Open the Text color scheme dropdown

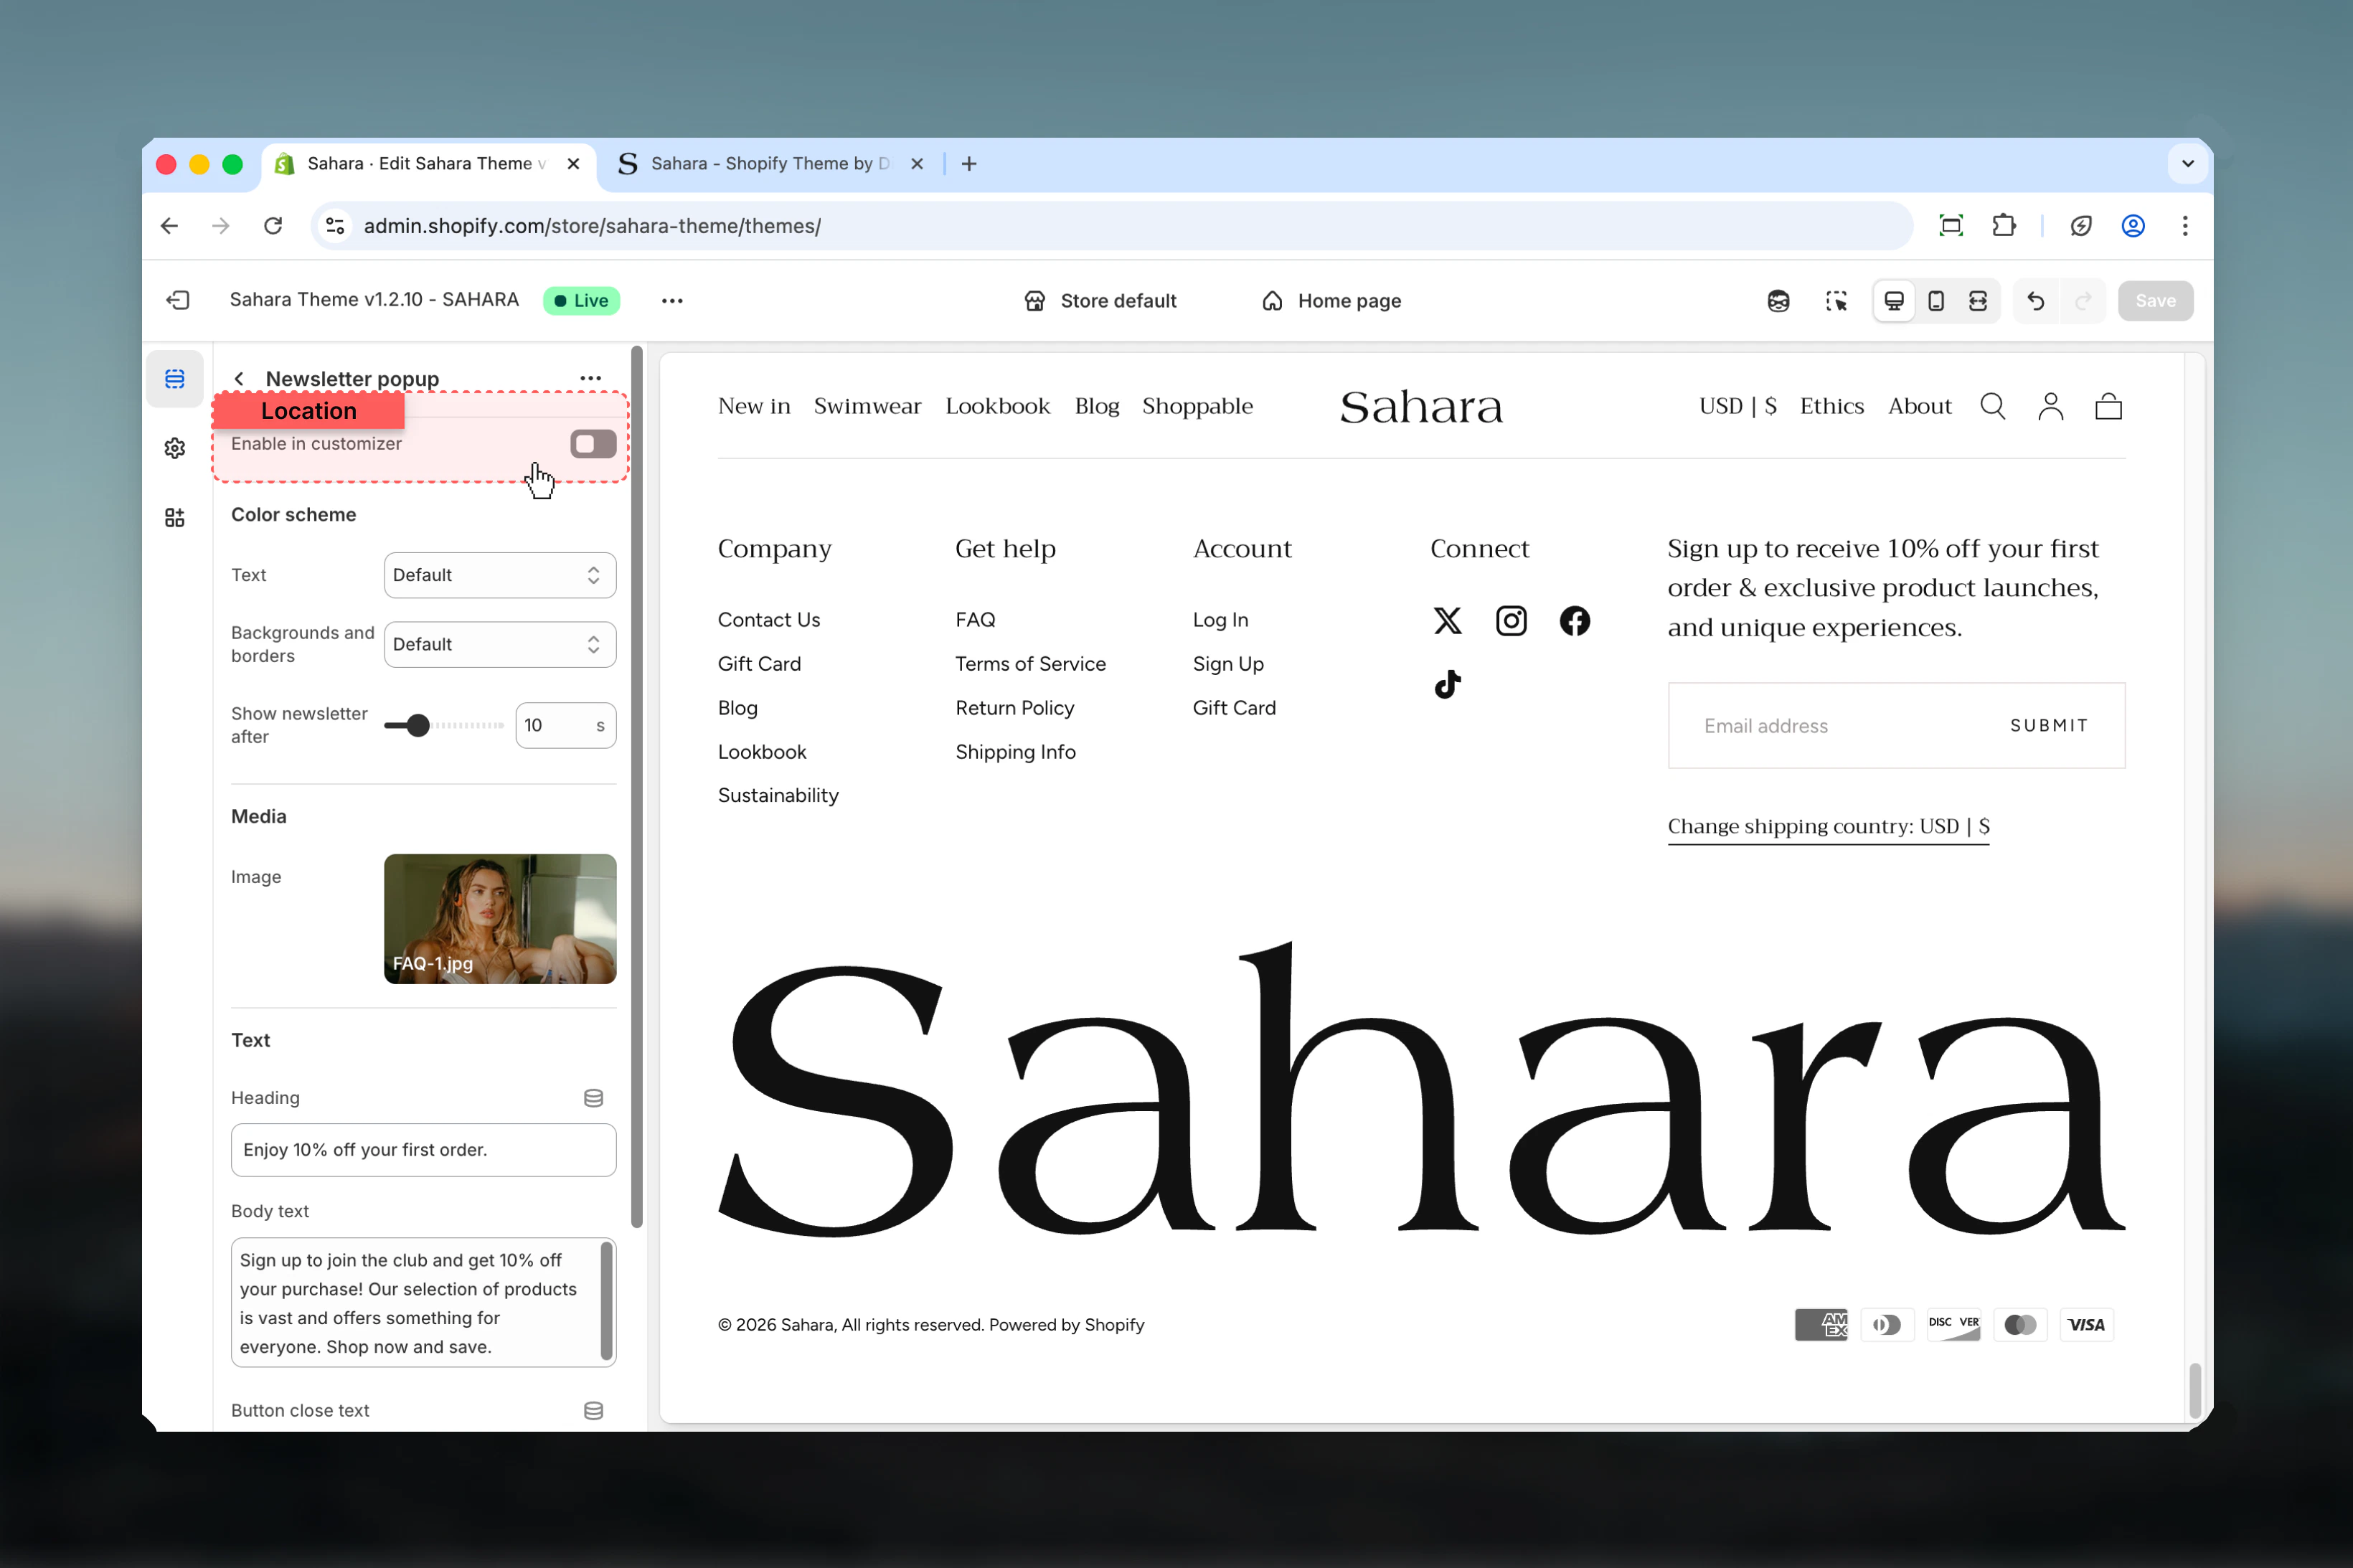coord(500,575)
